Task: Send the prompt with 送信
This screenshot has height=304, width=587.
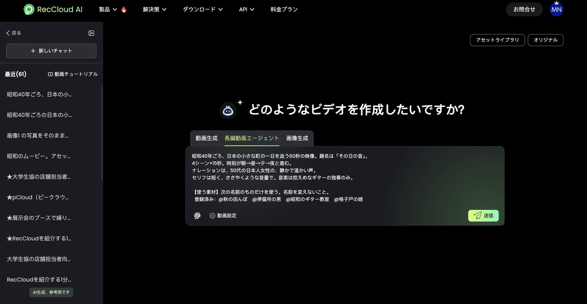Action: 483,216
